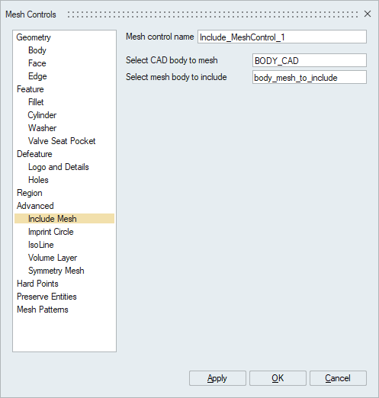Focus the Select CAD body field
The width and height of the screenshot is (379, 398).
coord(310,60)
